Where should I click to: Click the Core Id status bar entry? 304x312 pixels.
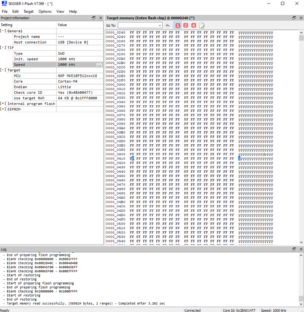click(x=239, y=310)
